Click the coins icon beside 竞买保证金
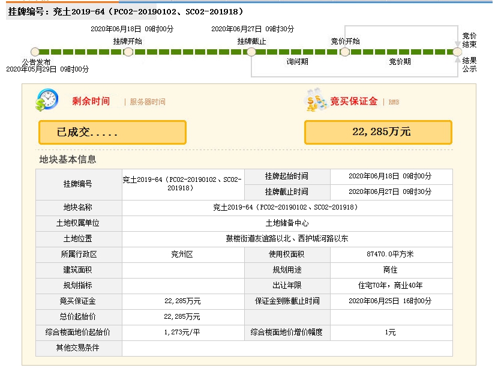Image resolution: width=498 pixels, height=368 pixels. pos(315,100)
